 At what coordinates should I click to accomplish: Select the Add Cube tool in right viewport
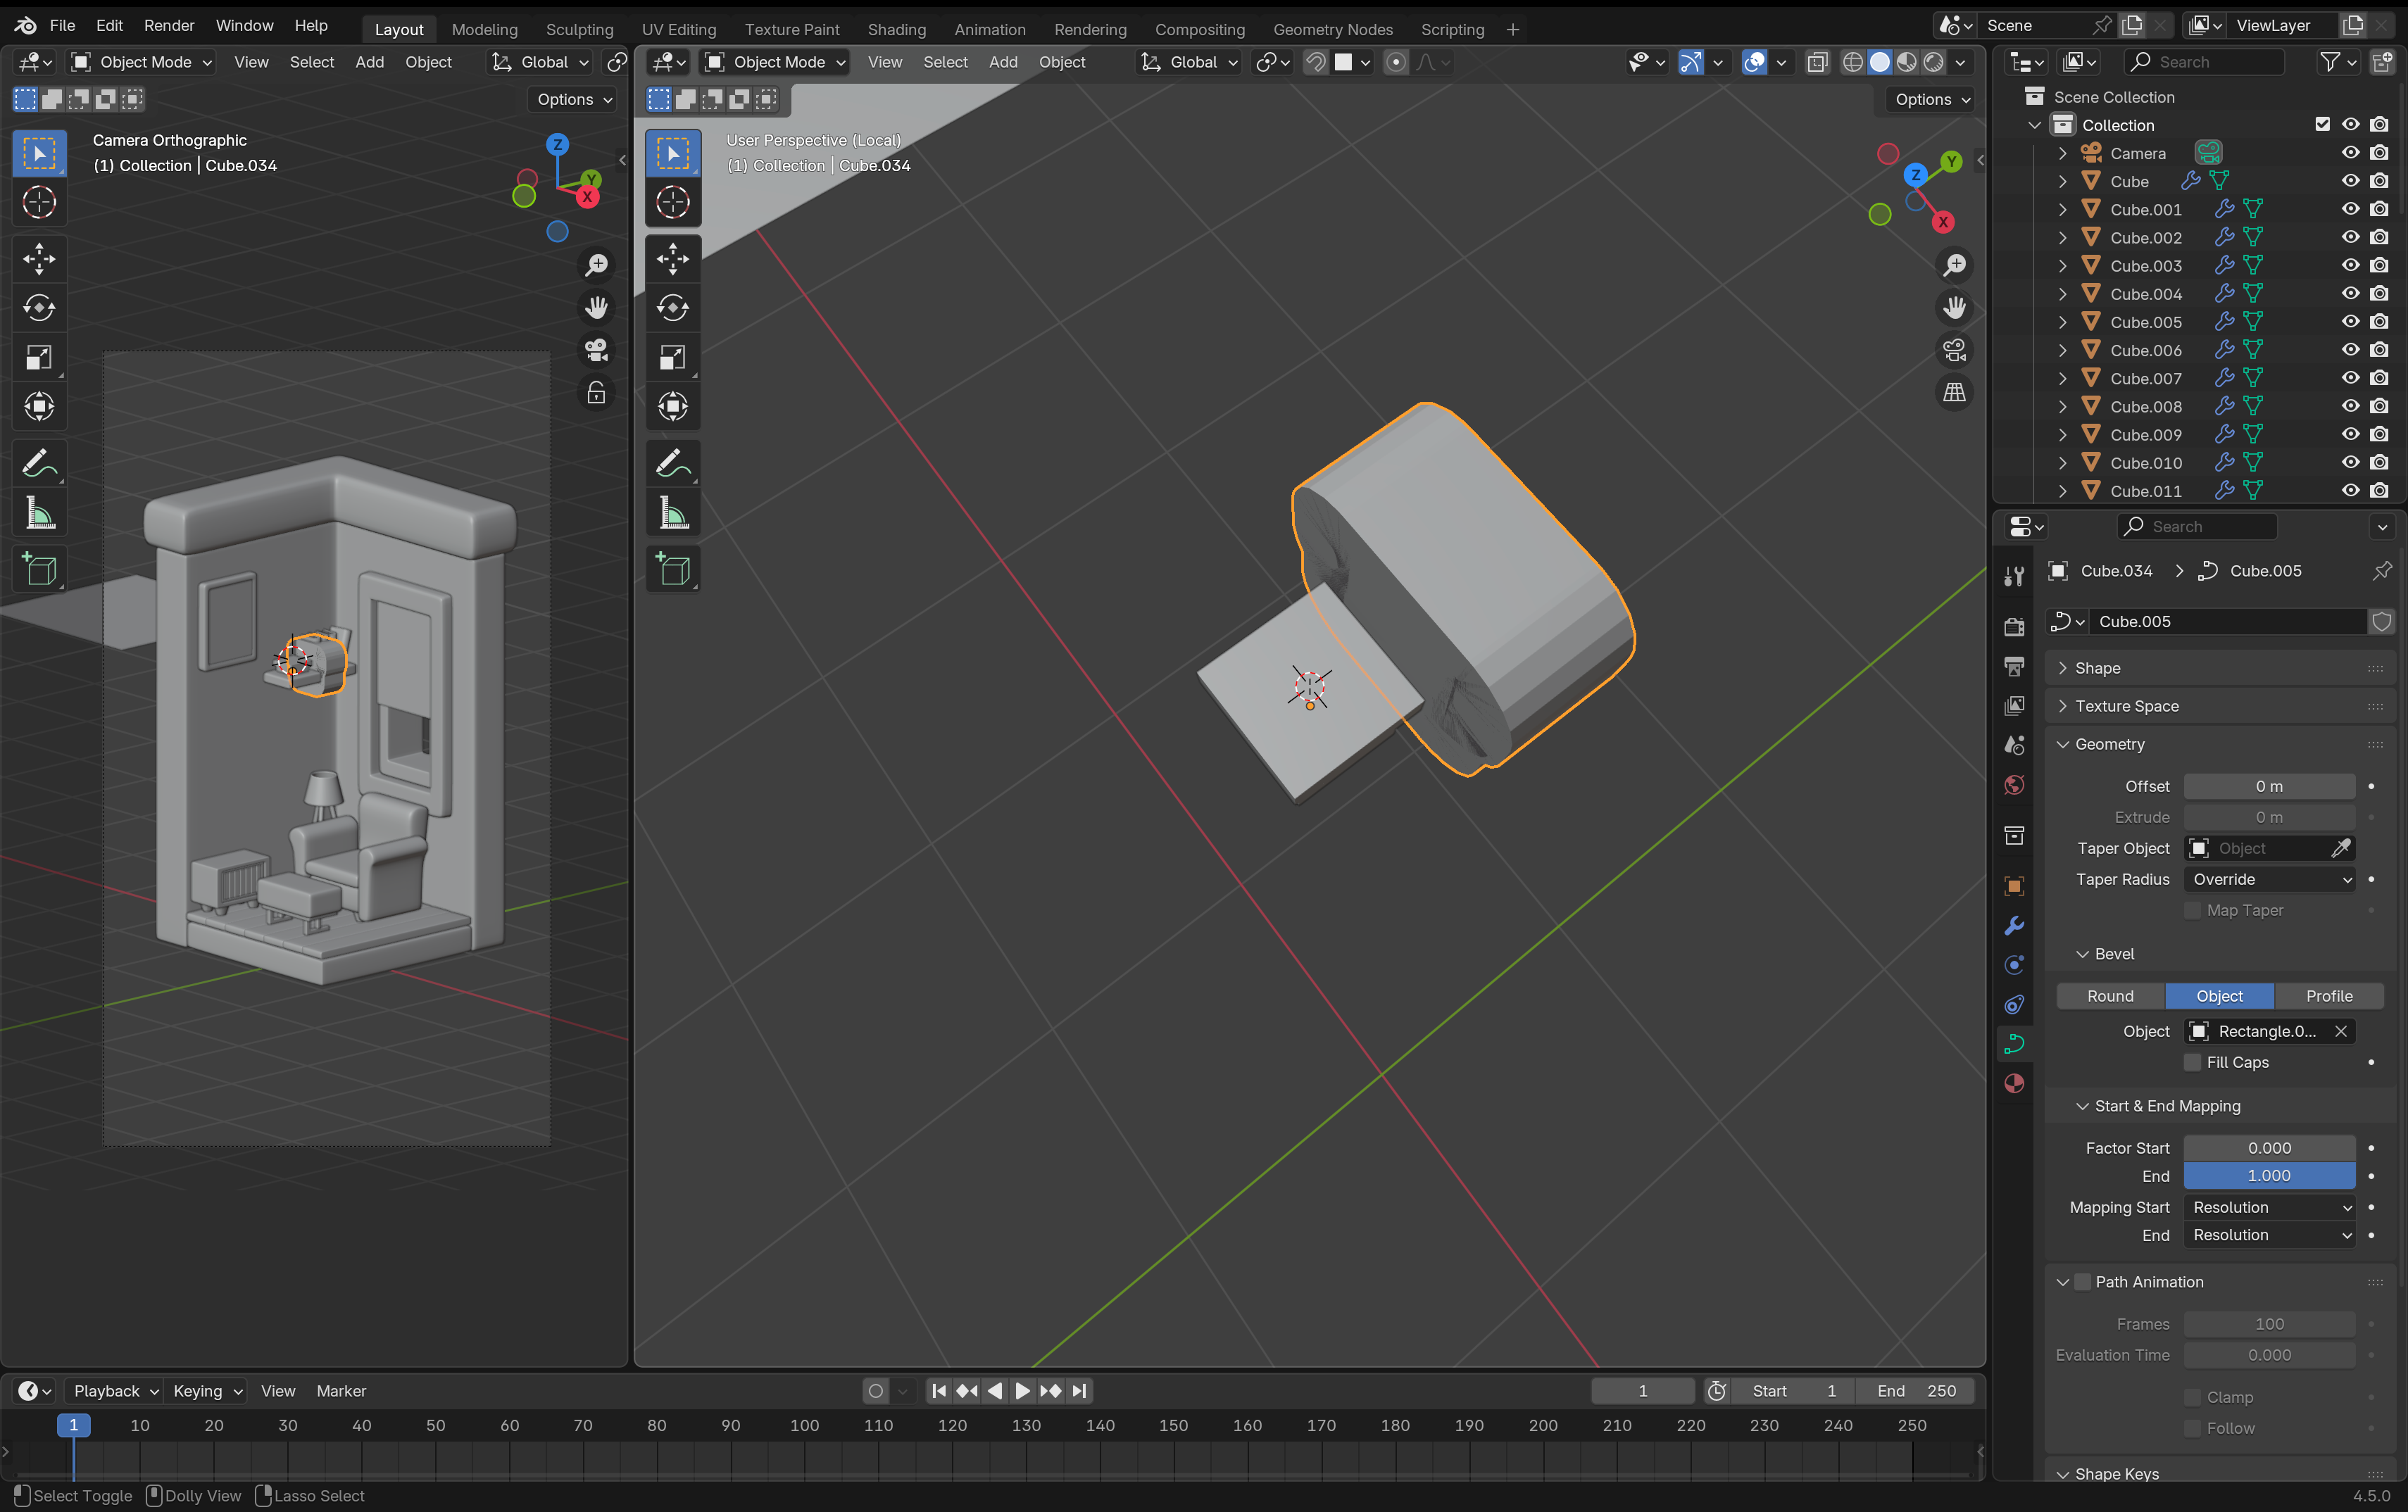click(673, 570)
